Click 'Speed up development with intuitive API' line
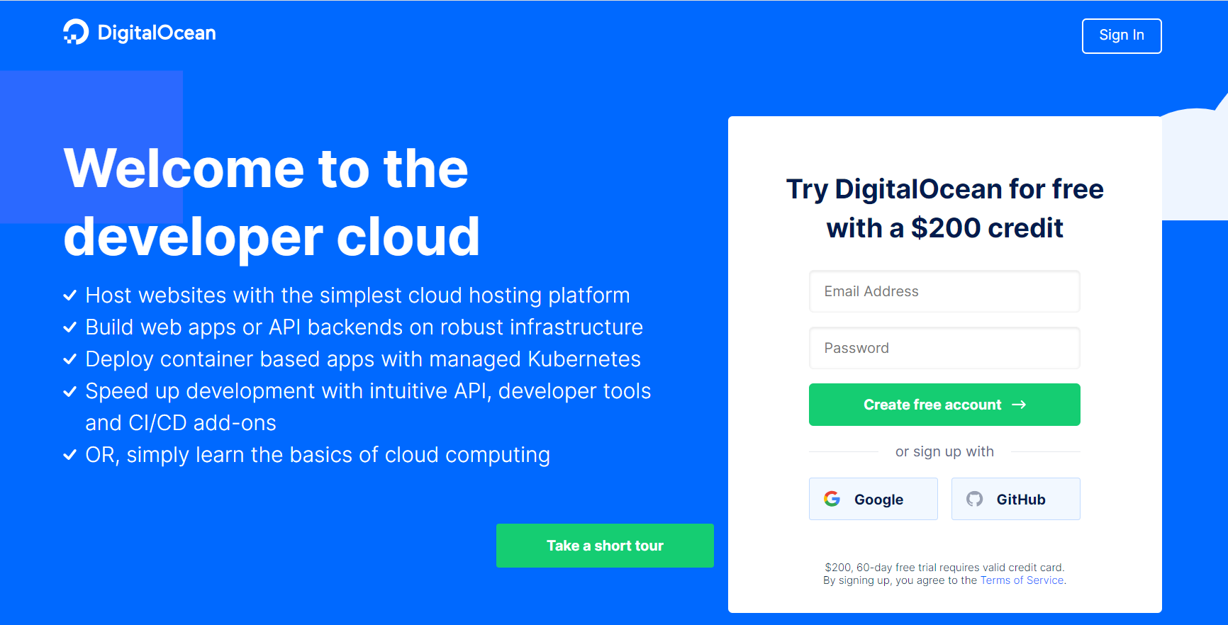The height and width of the screenshot is (625, 1228). click(368, 407)
